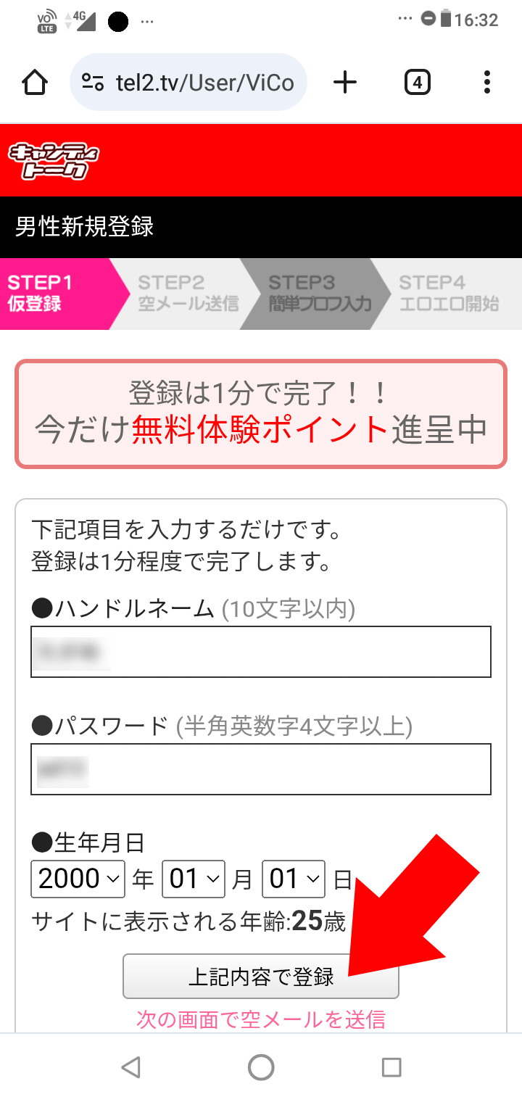Tap the site settings icon in address bar
This screenshot has width=522, height=1102.
[x=93, y=83]
